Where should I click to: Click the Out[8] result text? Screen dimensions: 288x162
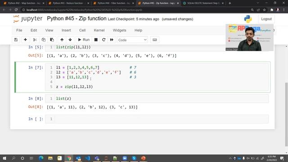[92, 107]
